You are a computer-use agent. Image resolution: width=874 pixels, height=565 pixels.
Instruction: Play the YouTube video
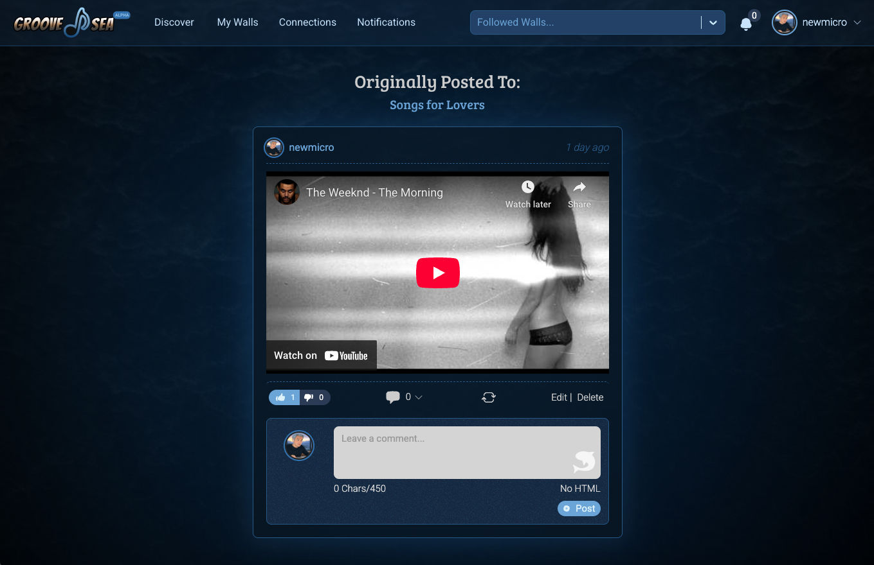coord(438,273)
